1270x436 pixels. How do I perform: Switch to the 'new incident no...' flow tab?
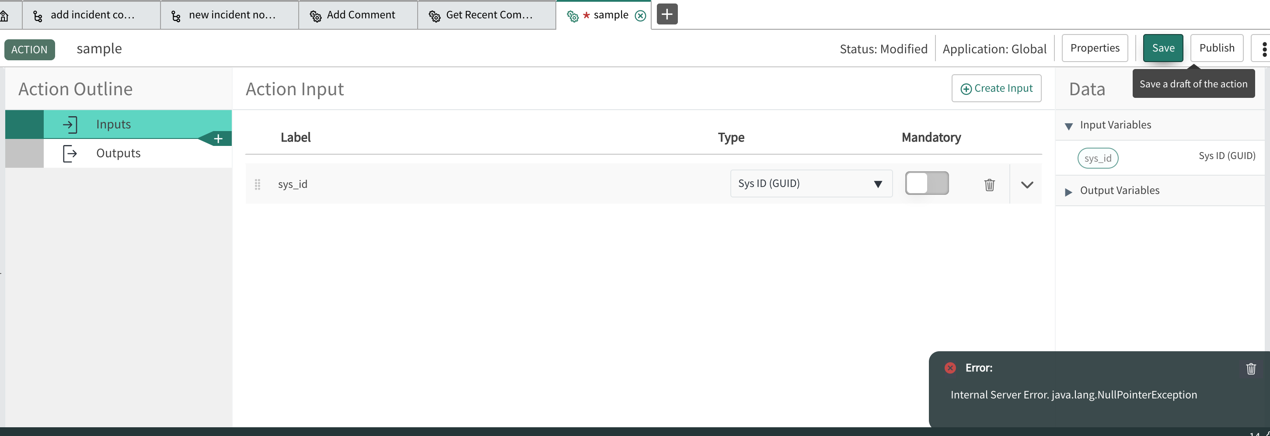pos(230,15)
